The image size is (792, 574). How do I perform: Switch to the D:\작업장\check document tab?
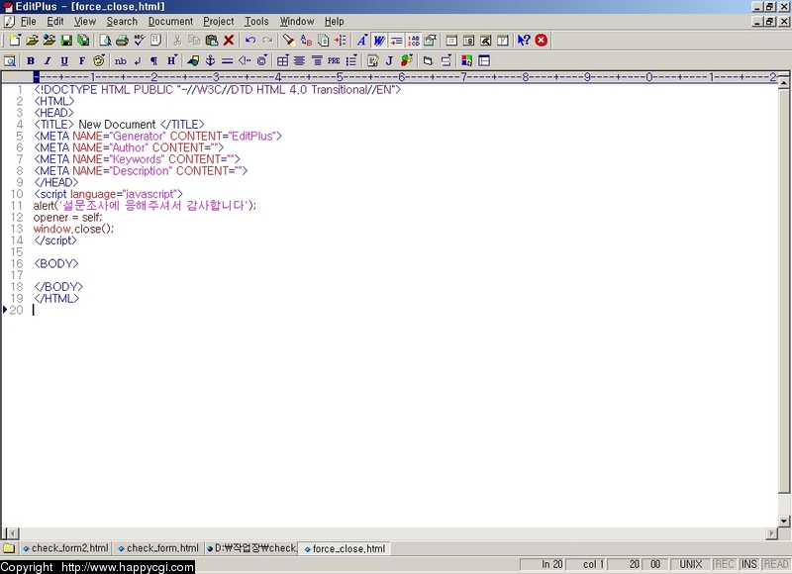point(251,548)
